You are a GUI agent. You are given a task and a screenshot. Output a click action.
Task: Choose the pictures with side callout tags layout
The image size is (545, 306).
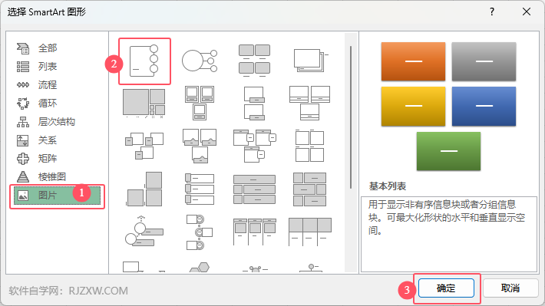click(254, 146)
